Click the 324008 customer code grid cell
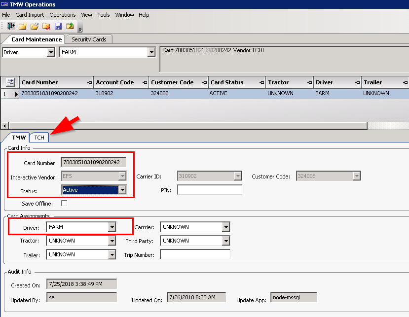Viewport: 409px width, 317px height. 179,93
